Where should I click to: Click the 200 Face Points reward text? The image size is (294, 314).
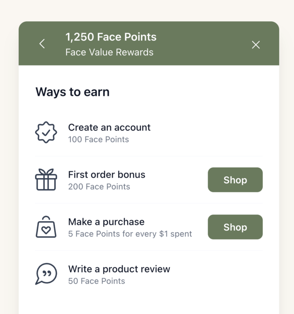tap(99, 187)
